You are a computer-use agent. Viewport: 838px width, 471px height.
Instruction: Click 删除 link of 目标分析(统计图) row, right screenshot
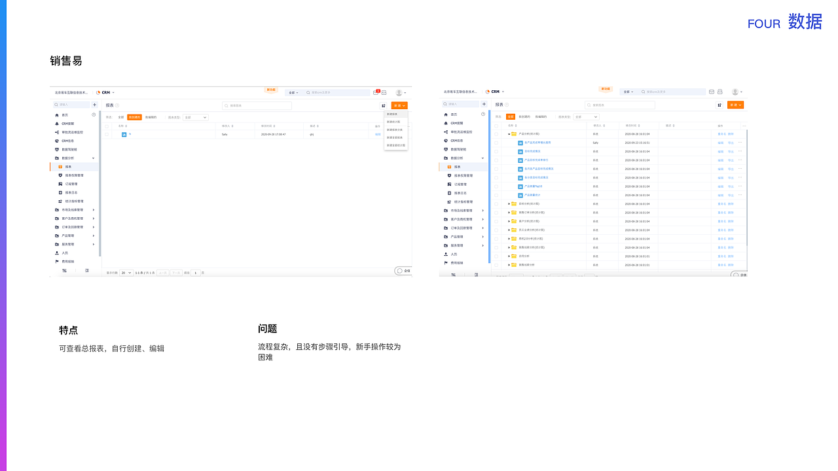(731, 203)
